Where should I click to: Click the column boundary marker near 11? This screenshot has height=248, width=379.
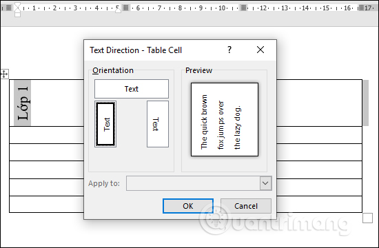coord(244,8)
